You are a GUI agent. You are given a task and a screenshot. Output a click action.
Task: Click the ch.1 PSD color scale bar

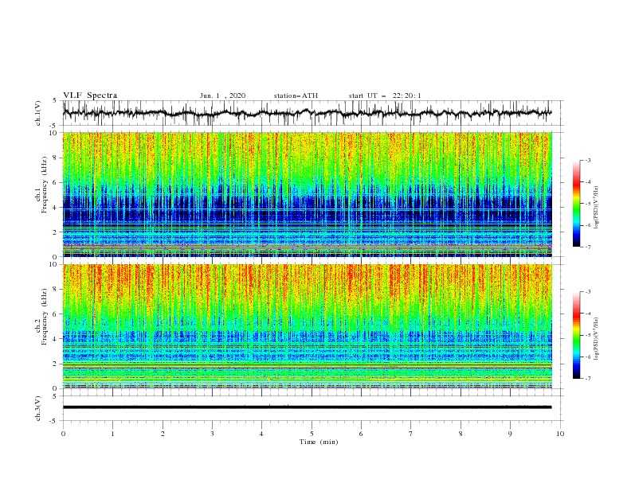577,204
